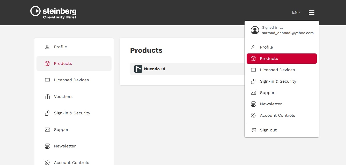Open Newsletter settings in sidebar

click(65, 146)
